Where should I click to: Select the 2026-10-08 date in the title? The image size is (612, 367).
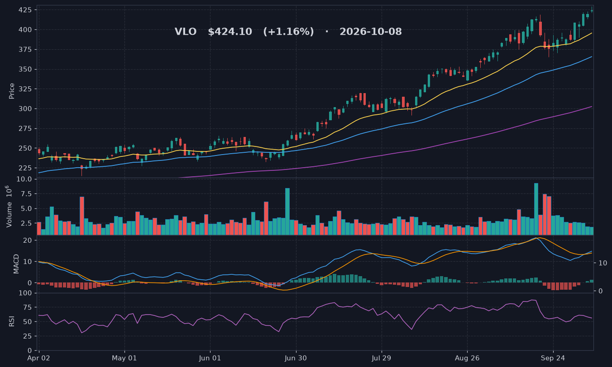click(x=371, y=32)
